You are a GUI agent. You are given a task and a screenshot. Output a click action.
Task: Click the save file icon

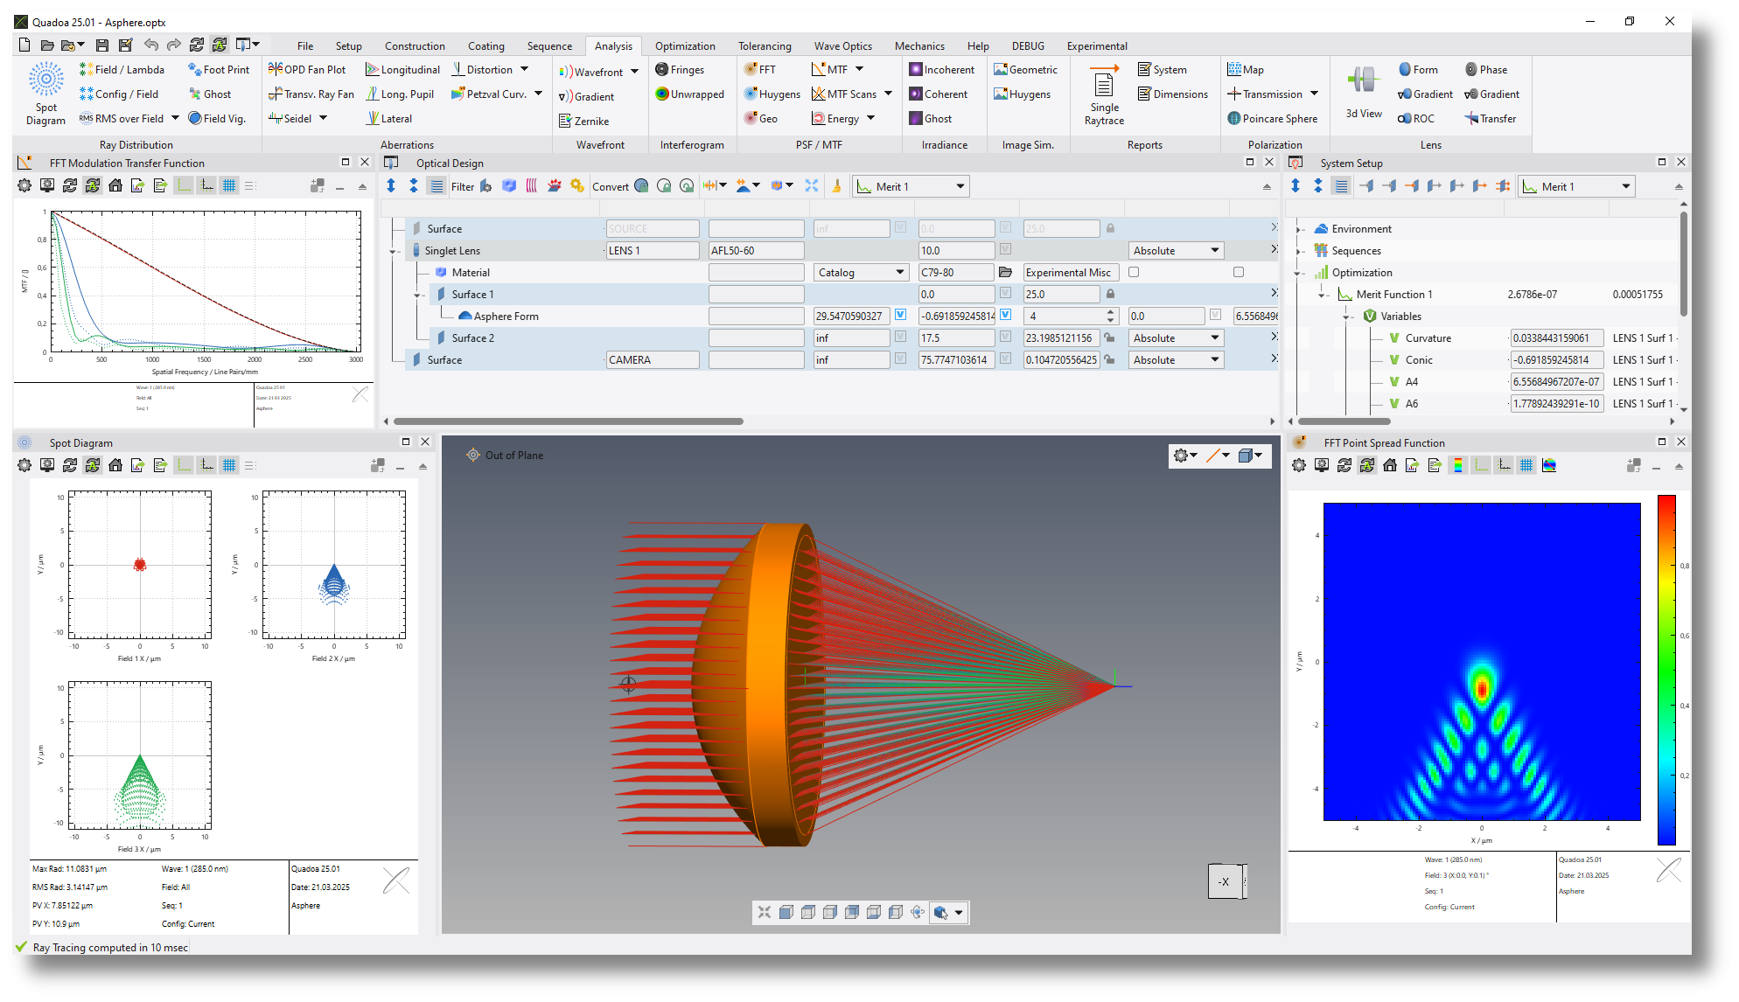point(102,45)
